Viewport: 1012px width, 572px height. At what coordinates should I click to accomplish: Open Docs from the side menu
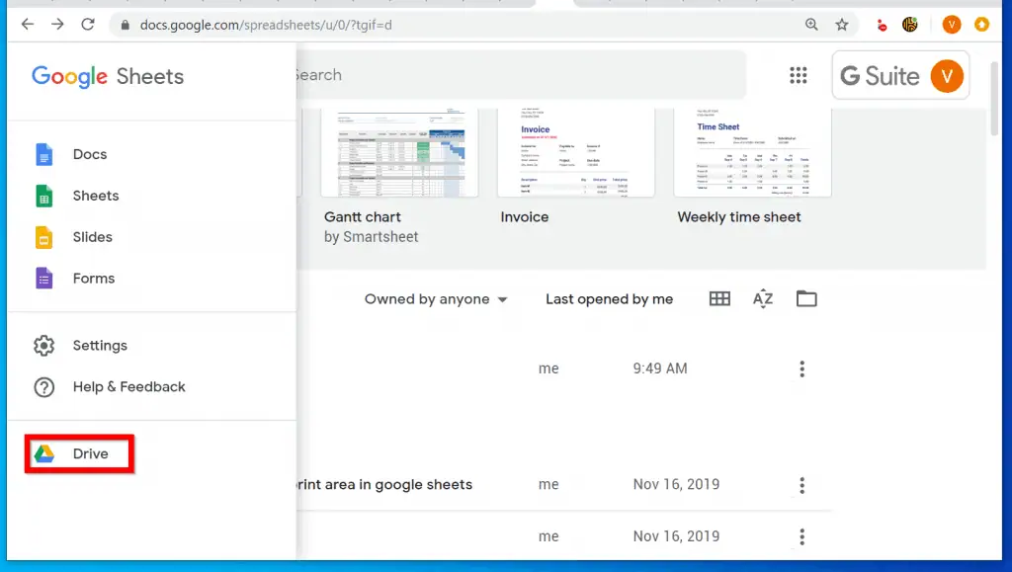151,155
